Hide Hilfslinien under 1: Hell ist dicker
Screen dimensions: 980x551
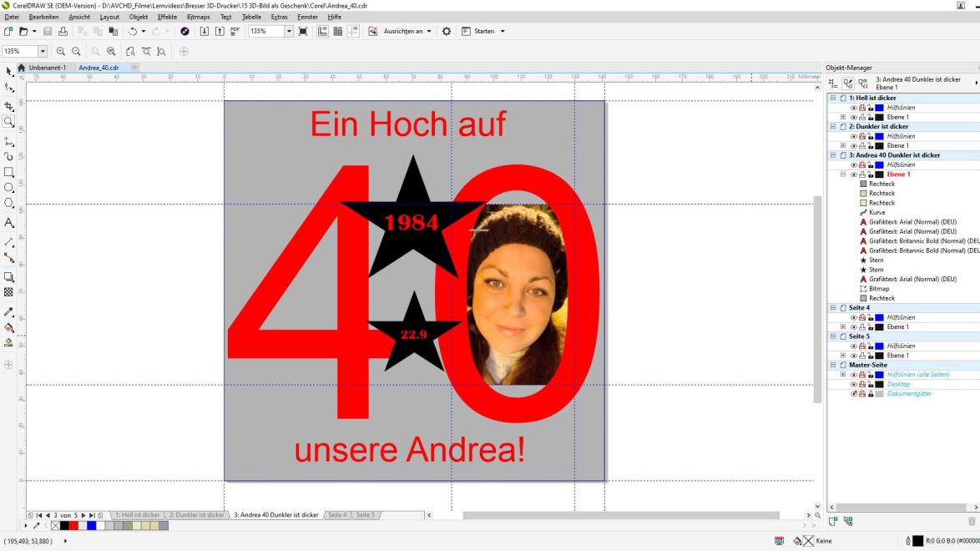point(853,108)
